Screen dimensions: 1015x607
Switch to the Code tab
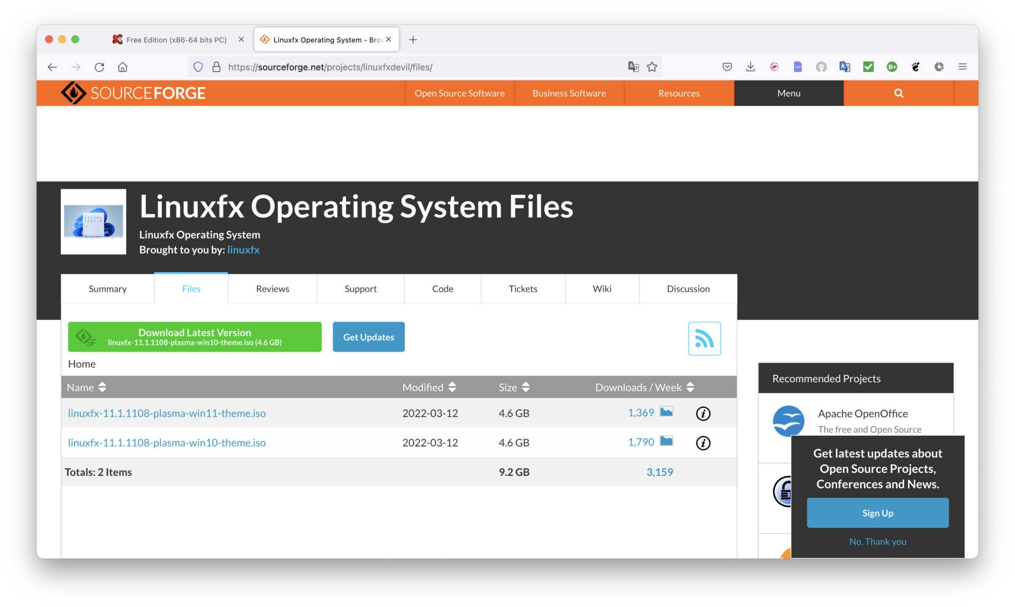click(x=443, y=289)
